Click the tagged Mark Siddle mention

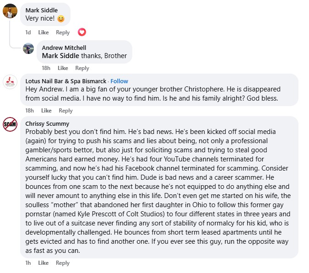tap(60, 56)
